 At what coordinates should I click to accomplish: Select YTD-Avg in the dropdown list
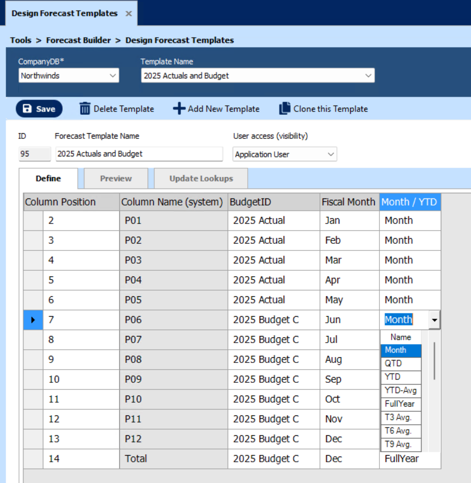pyautogui.click(x=400, y=390)
